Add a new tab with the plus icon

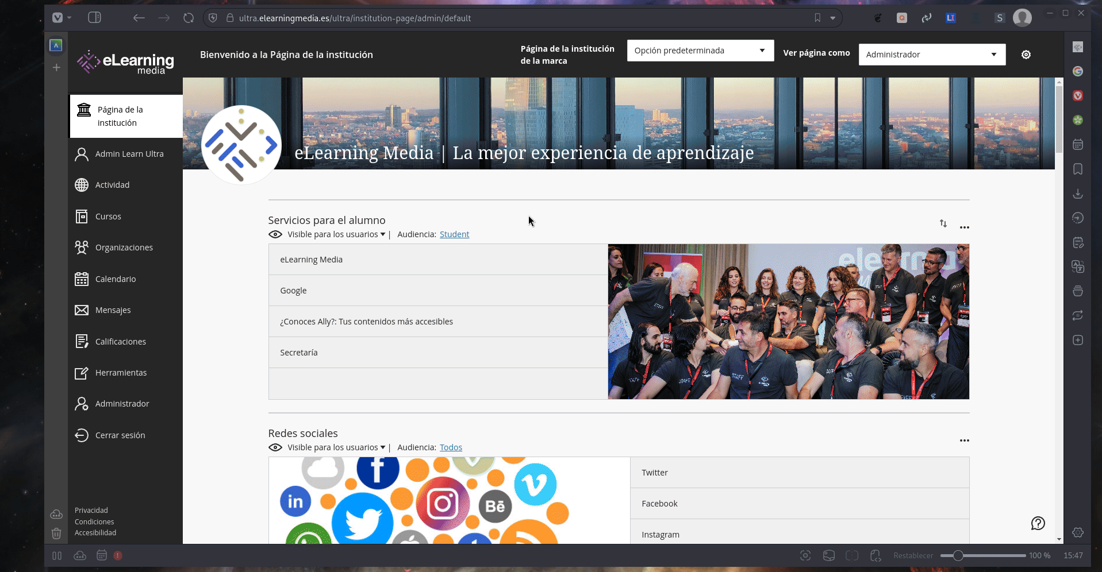[x=56, y=68]
